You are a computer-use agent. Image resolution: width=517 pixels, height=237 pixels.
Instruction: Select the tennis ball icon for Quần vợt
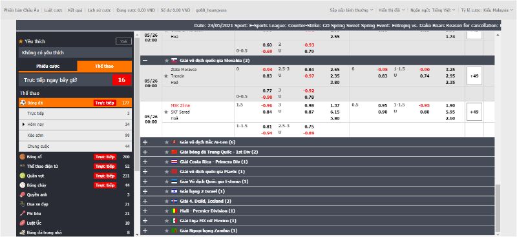23,176
